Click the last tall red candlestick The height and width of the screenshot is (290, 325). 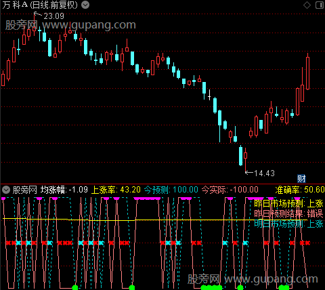click(x=307, y=73)
